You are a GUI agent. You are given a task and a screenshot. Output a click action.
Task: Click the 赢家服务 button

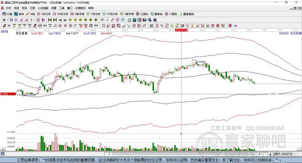[187, 14]
